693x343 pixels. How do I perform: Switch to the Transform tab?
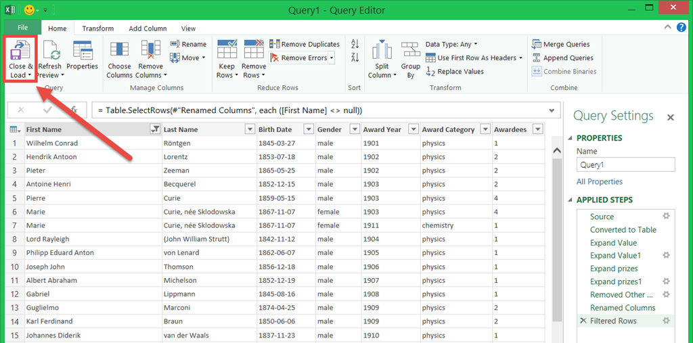tap(98, 28)
